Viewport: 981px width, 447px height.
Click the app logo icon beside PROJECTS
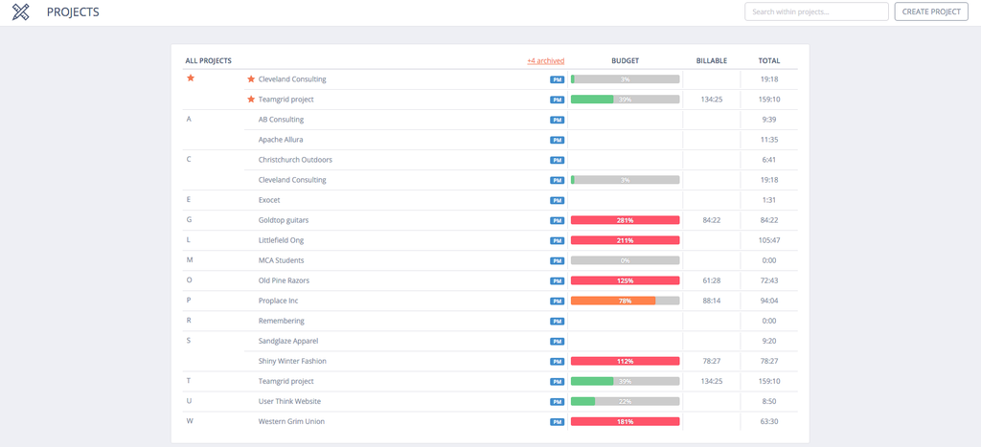[21, 11]
